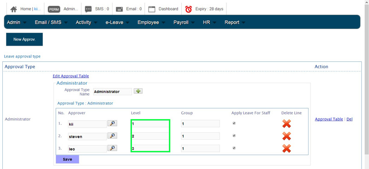Expand the Activity menu arrow
369x169 pixels.
(95, 23)
